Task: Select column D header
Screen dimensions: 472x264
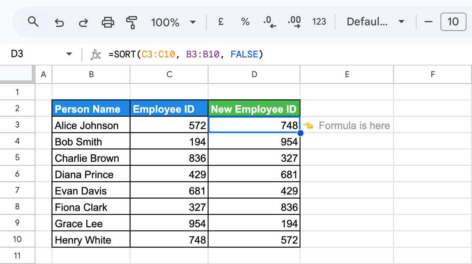Action: [254, 74]
